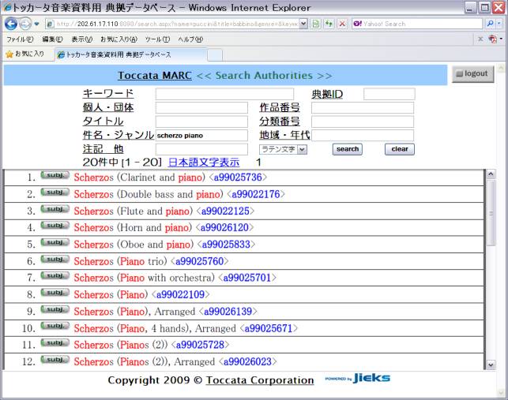Click subj icon in row 8 Scherzos (Piano)
Image resolution: width=508 pixels, height=400 pixels.
(x=55, y=293)
